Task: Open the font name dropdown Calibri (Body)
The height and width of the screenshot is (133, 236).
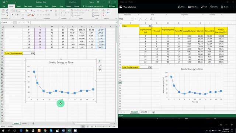Action: (24, 11)
